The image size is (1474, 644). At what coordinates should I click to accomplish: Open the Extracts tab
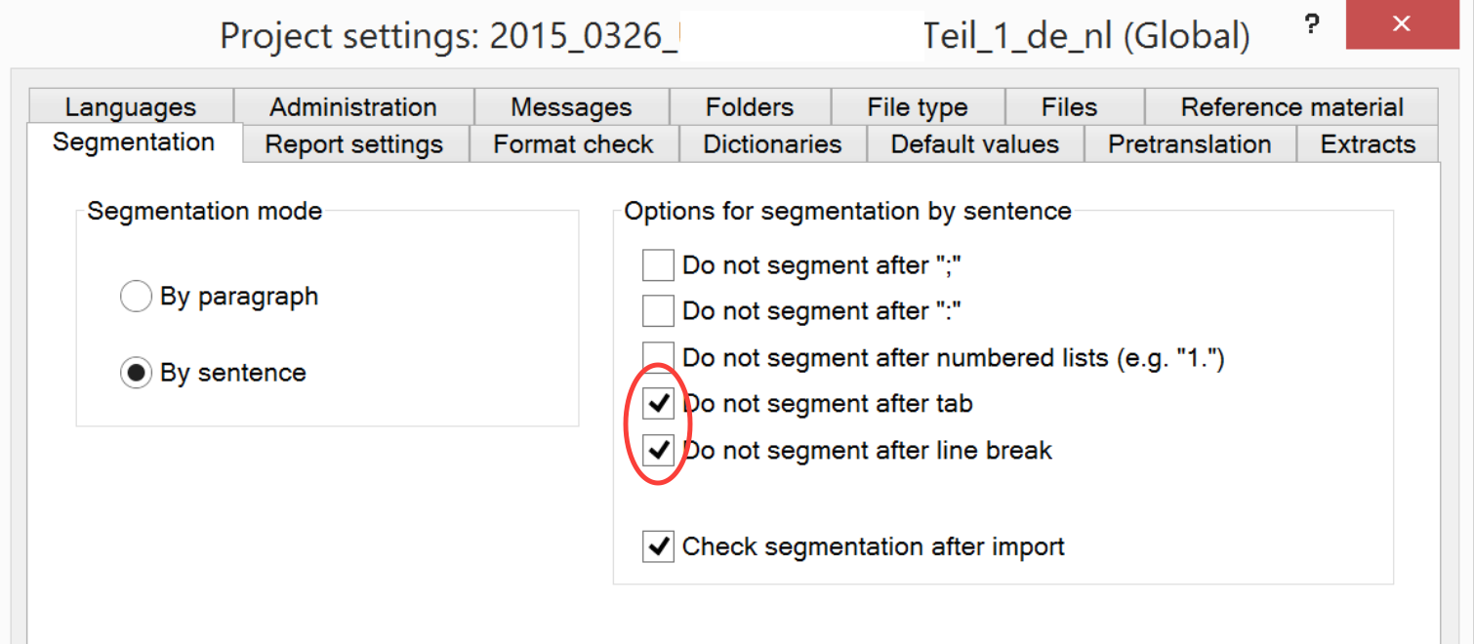(1368, 144)
